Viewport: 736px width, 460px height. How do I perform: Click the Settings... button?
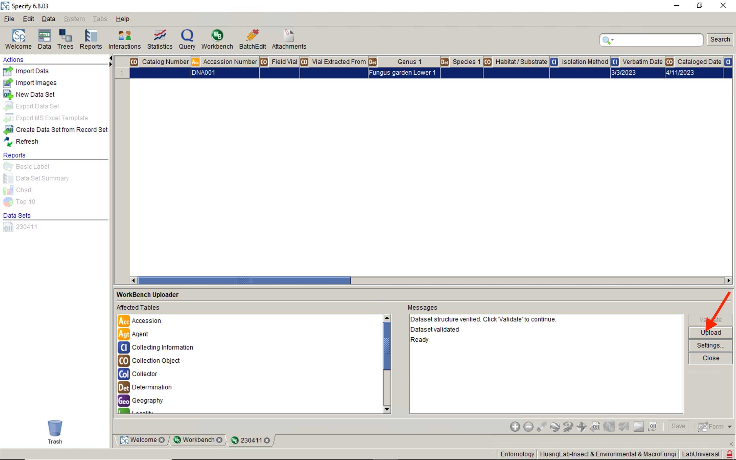(x=710, y=345)
